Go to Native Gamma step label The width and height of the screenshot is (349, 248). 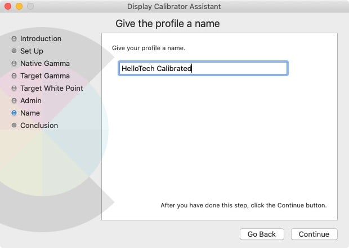tap(45, 64)
